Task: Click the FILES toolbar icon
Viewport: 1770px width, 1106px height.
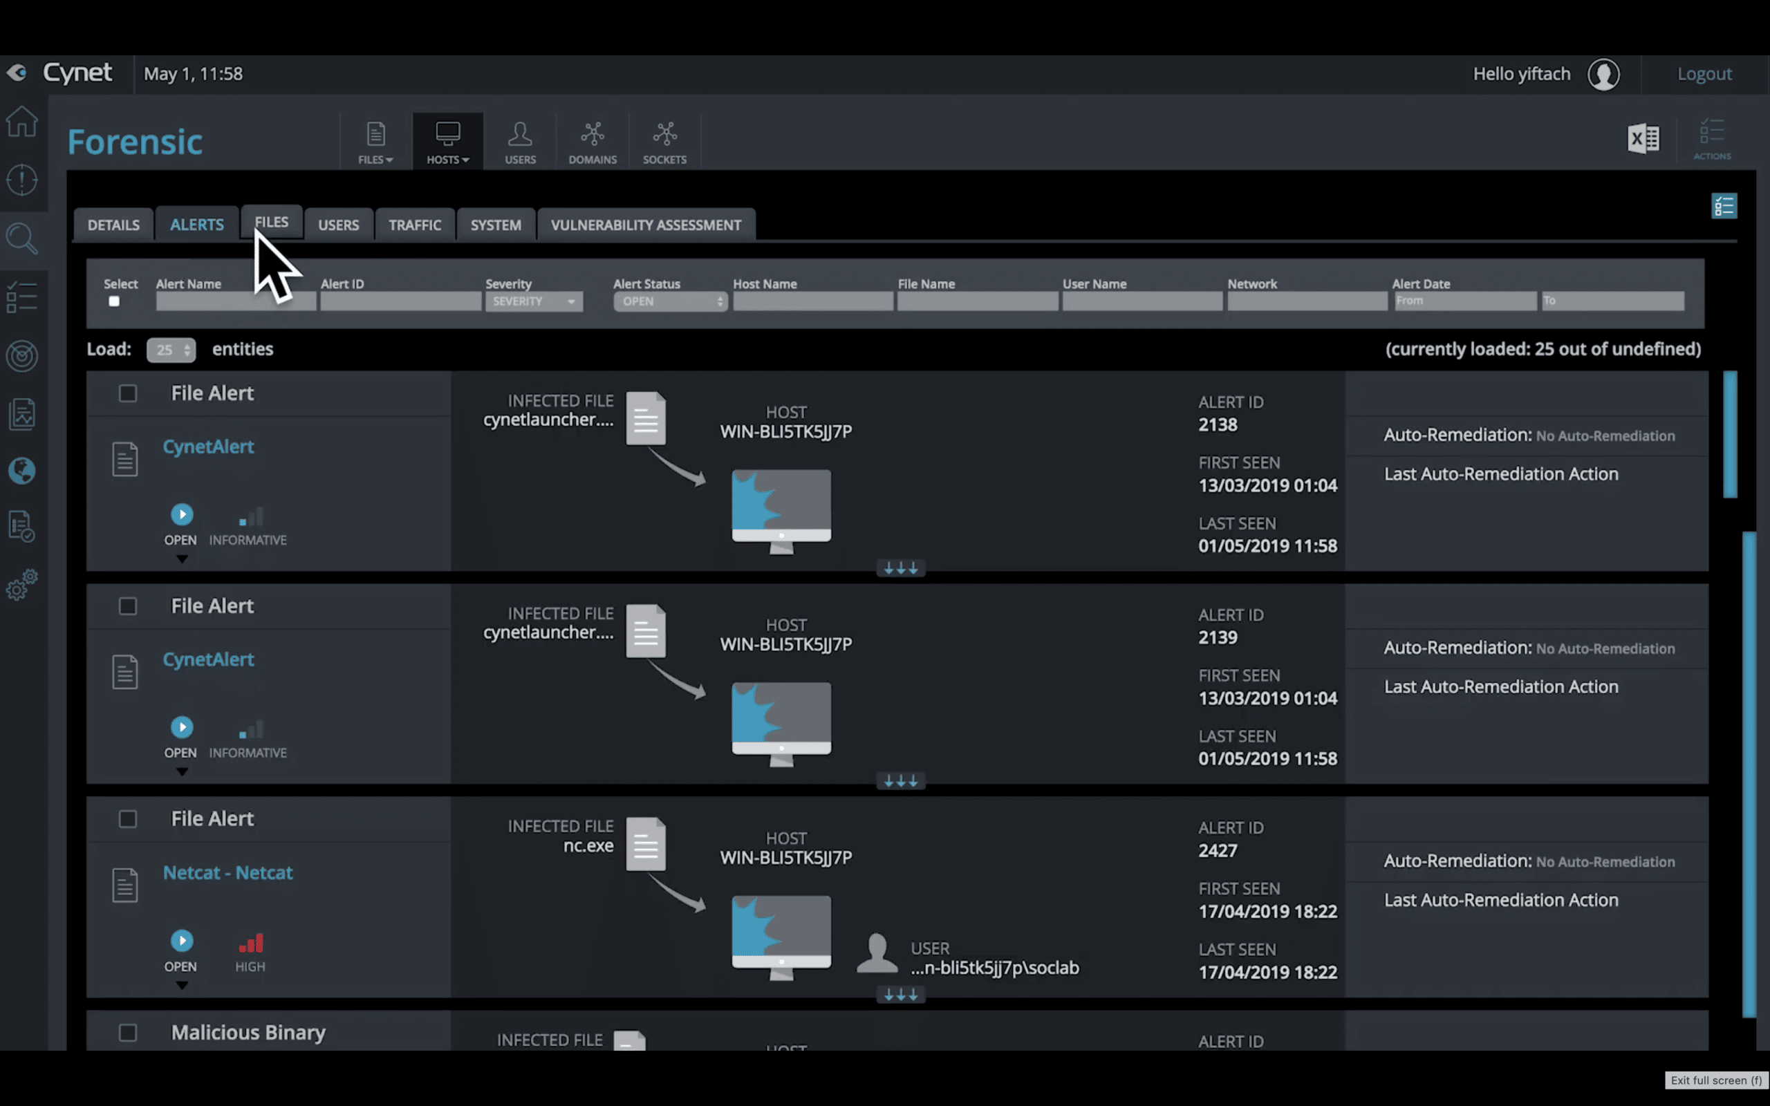Action: click(x=375, y=140)
